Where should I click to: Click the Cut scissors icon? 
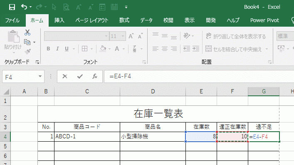(27, 32)
